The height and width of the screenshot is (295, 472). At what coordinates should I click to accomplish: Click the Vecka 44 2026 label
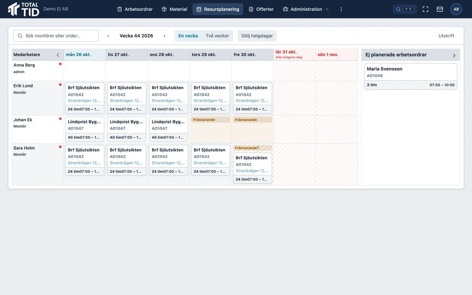(x=136, y=36)
